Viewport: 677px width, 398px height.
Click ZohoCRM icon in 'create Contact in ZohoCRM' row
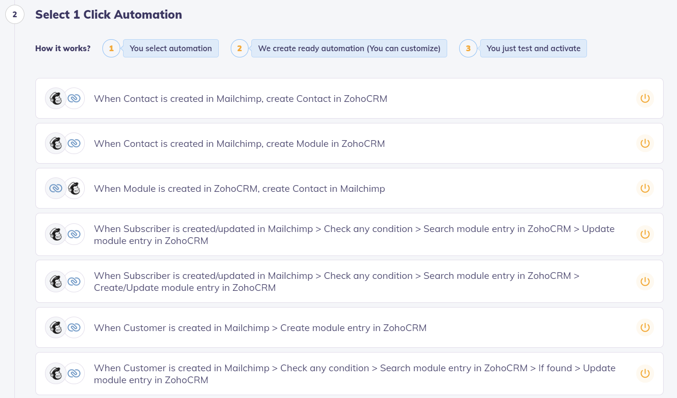tap(74, 99)
